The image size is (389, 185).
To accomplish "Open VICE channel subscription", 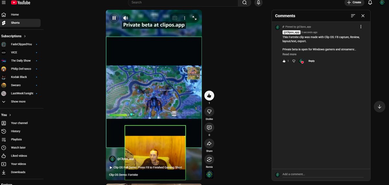I will 20,52.
